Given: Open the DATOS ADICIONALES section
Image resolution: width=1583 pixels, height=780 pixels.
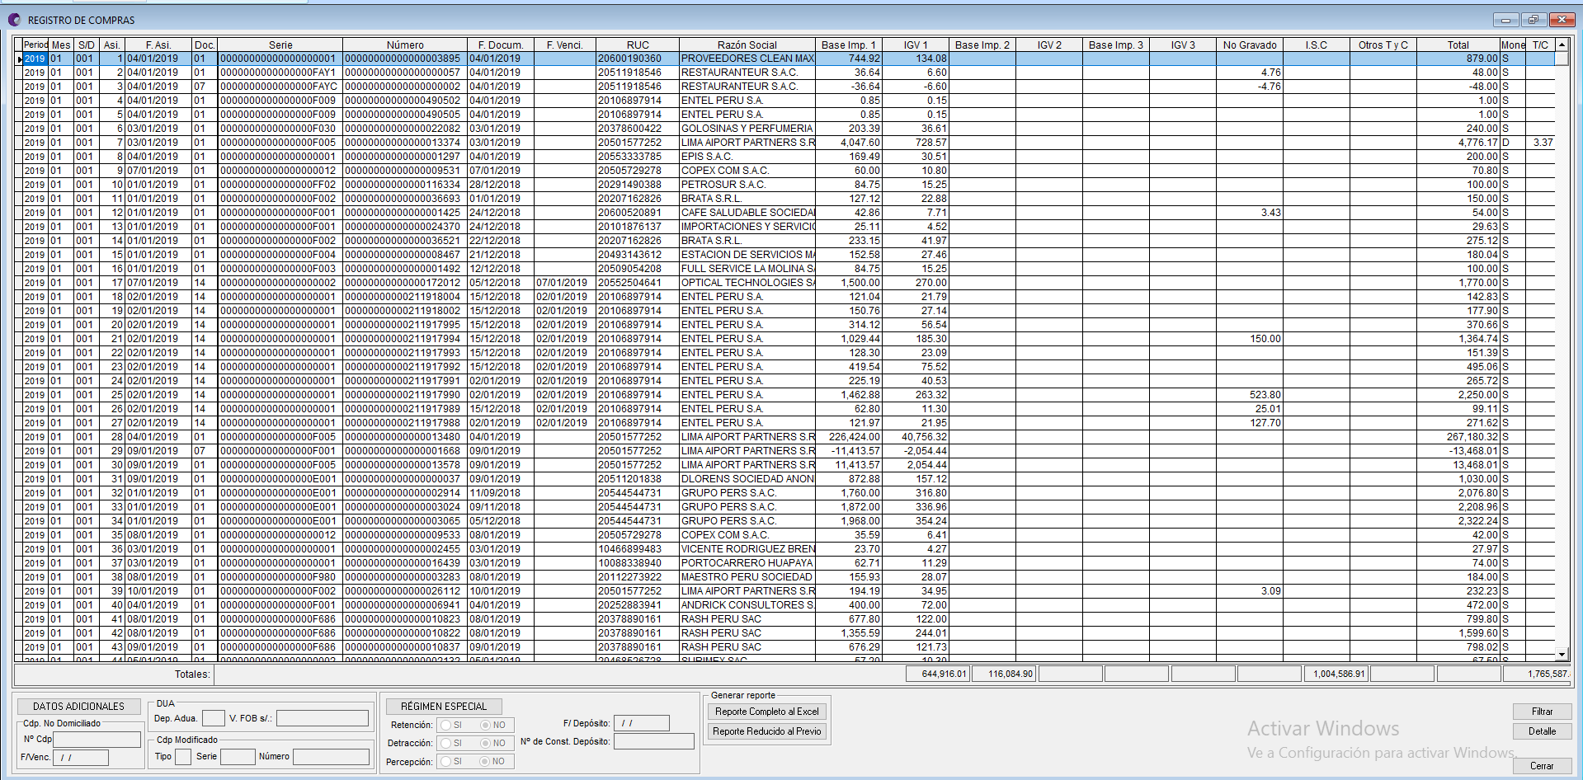Looking at the screenshot, I should [78, 707].
